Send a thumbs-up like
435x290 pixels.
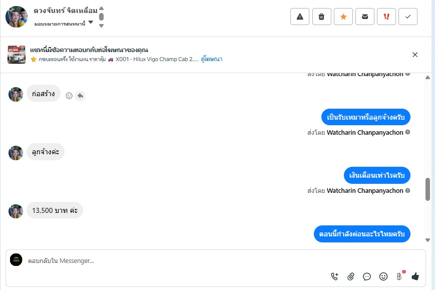[x=415, y=276]
